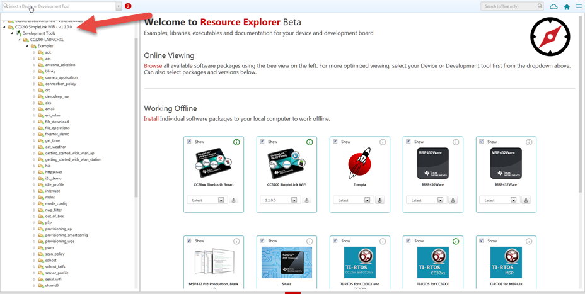Image resolution: width=585 pixels, height=294 pixels.
Task: Click the main content vertical scrollbar
Action: click(580, 105)
